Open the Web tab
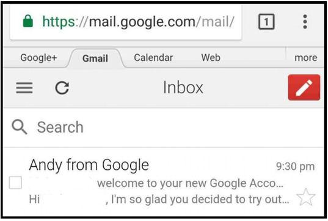The height and width of the screenshot is (221, 328). click(211, 58)
